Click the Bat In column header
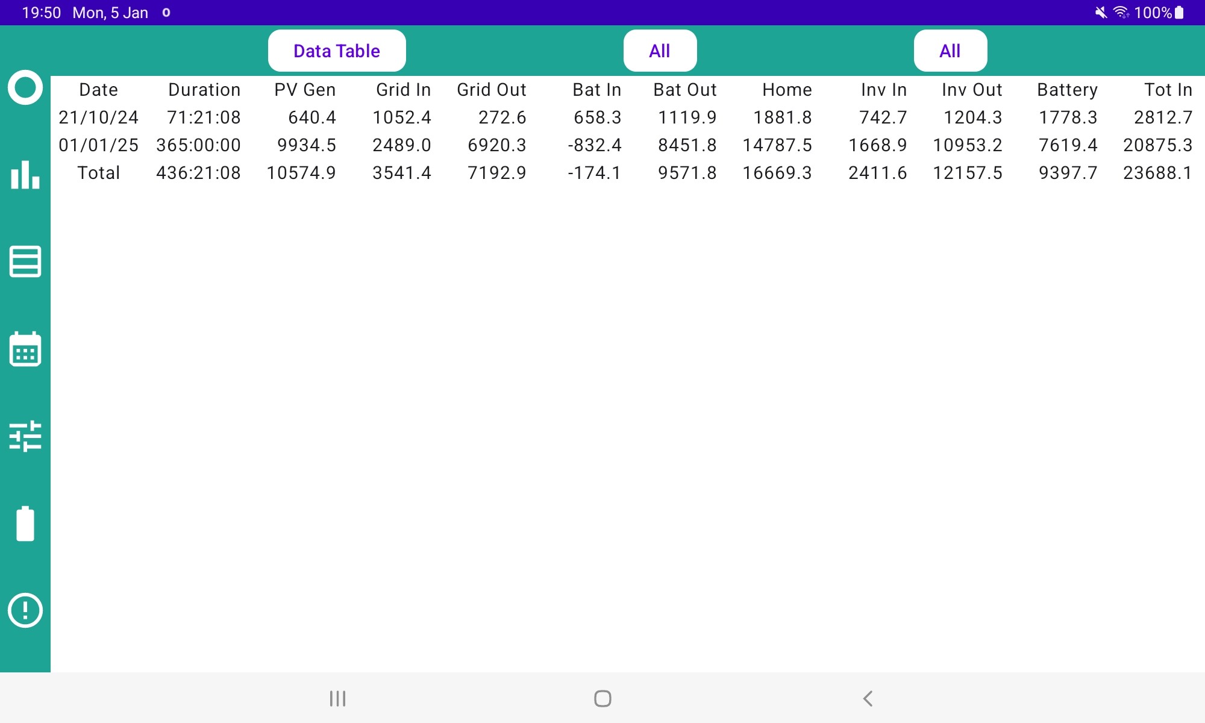 pos(596,90)
